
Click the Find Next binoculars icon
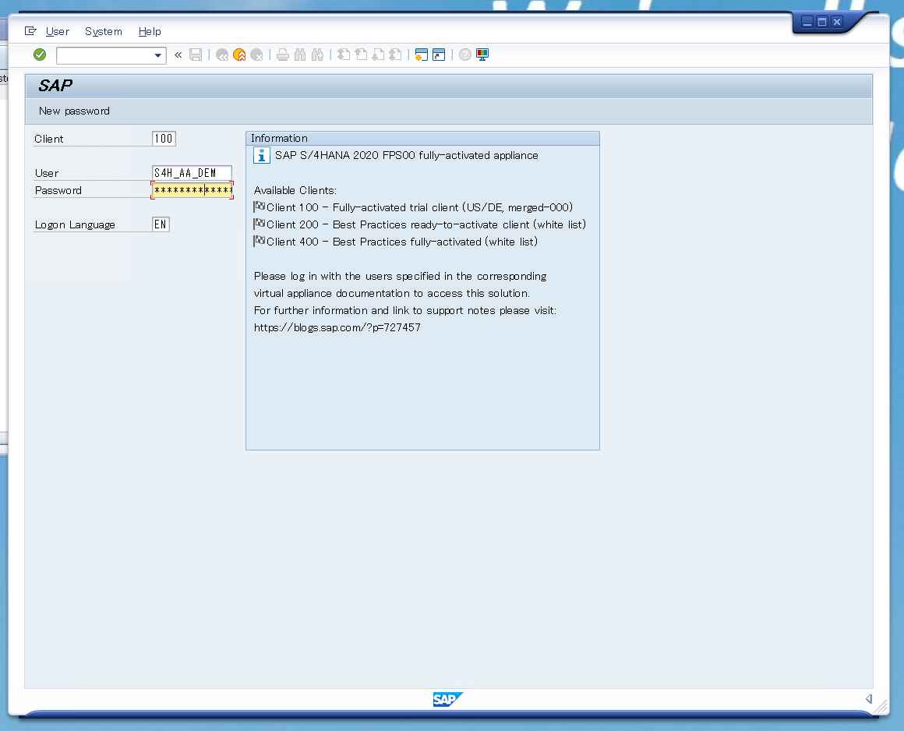click(x=318, y=55)
